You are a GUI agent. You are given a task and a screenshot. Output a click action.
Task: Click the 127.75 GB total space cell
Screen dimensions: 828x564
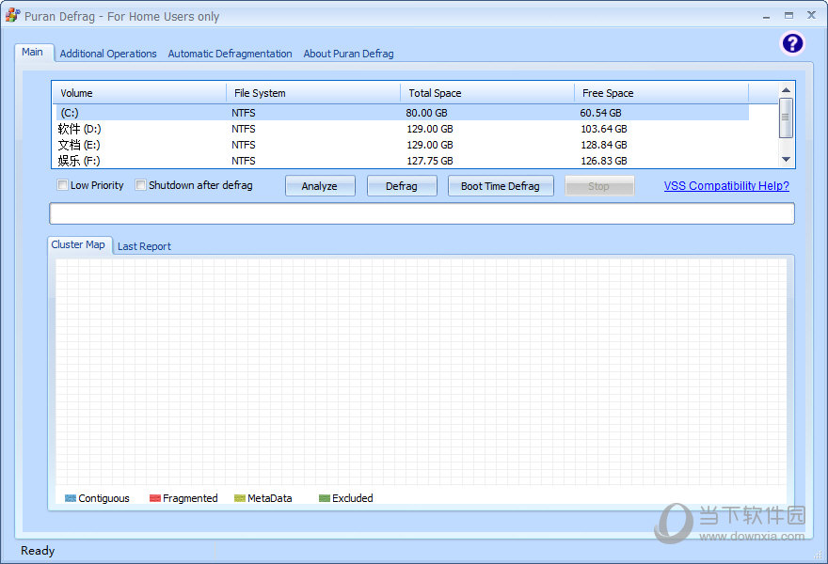click(430, 161)
